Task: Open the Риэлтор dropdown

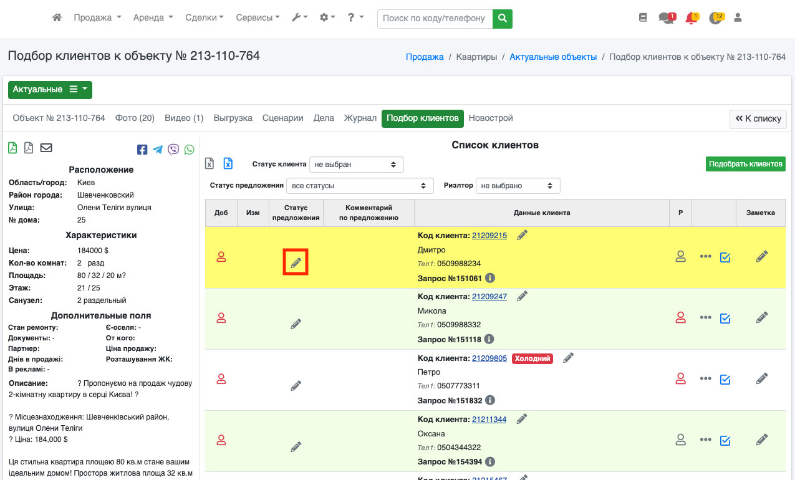Action: (x=518, y=186)
